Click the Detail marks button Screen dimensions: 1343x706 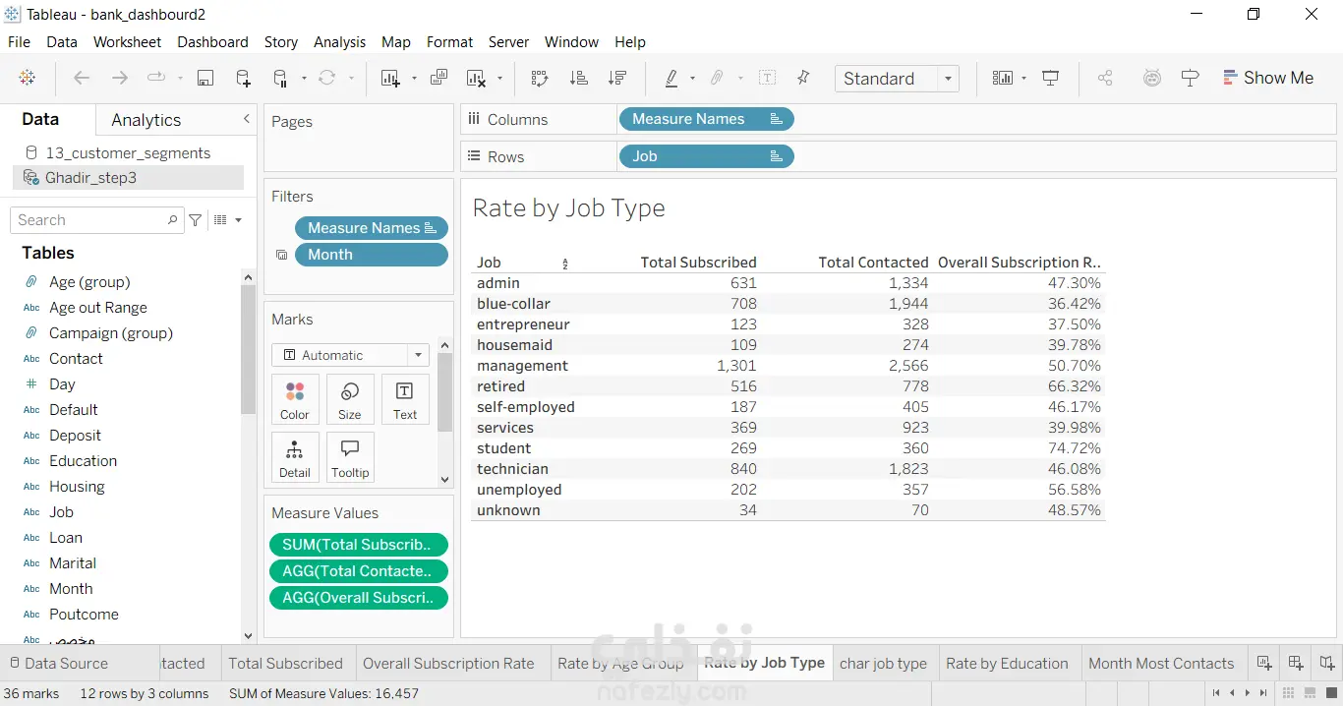pyautogui.click(x=295, y=457)
